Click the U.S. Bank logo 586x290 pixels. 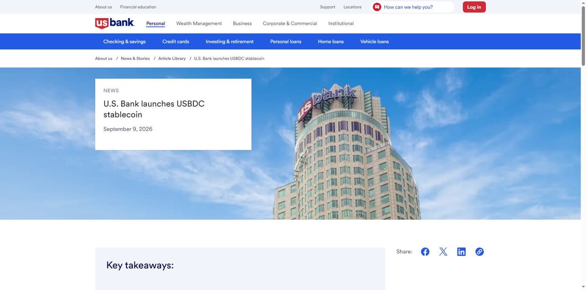pos(115,23)
